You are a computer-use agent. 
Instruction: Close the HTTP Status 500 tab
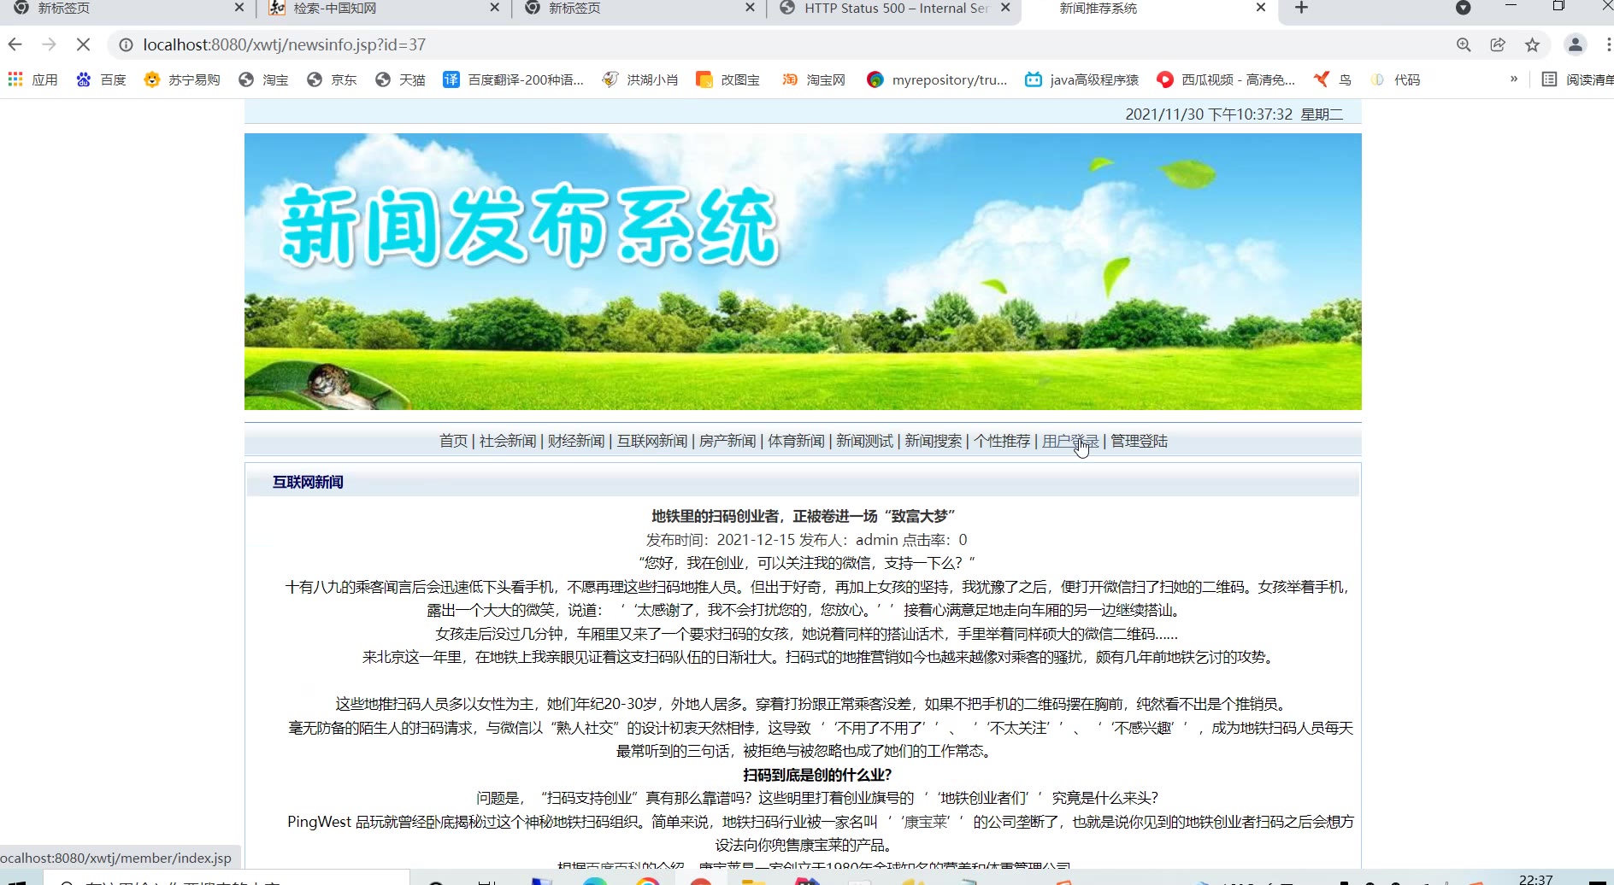pos(1005,8)
